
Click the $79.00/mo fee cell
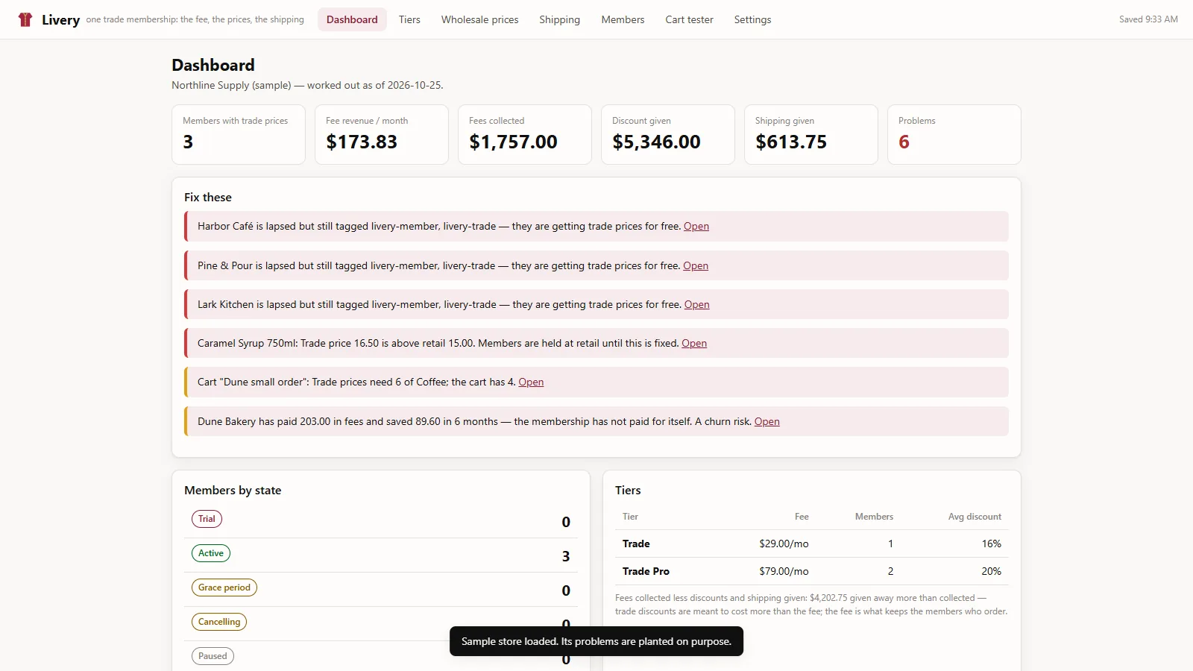tap(784, 571)
